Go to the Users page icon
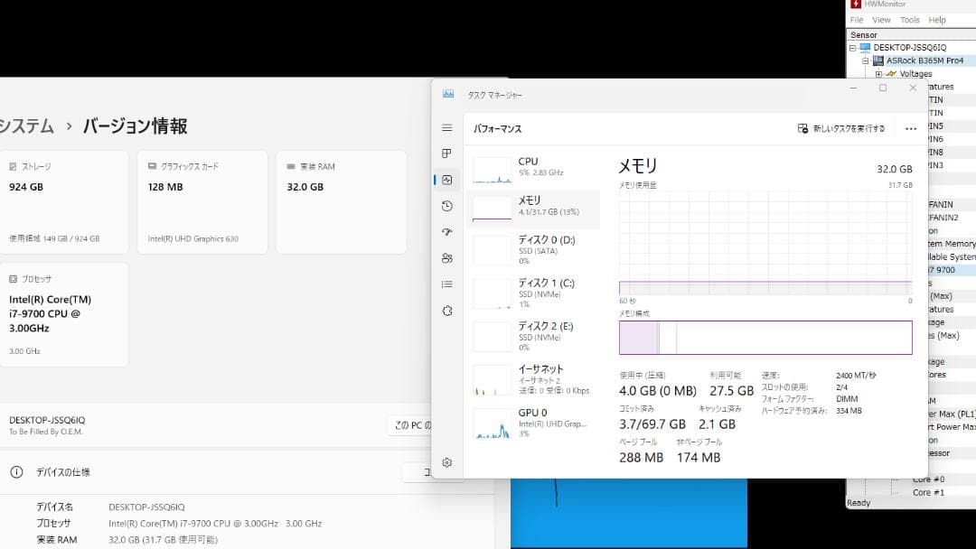Screen dimensions: 976x549 (446, 258)
